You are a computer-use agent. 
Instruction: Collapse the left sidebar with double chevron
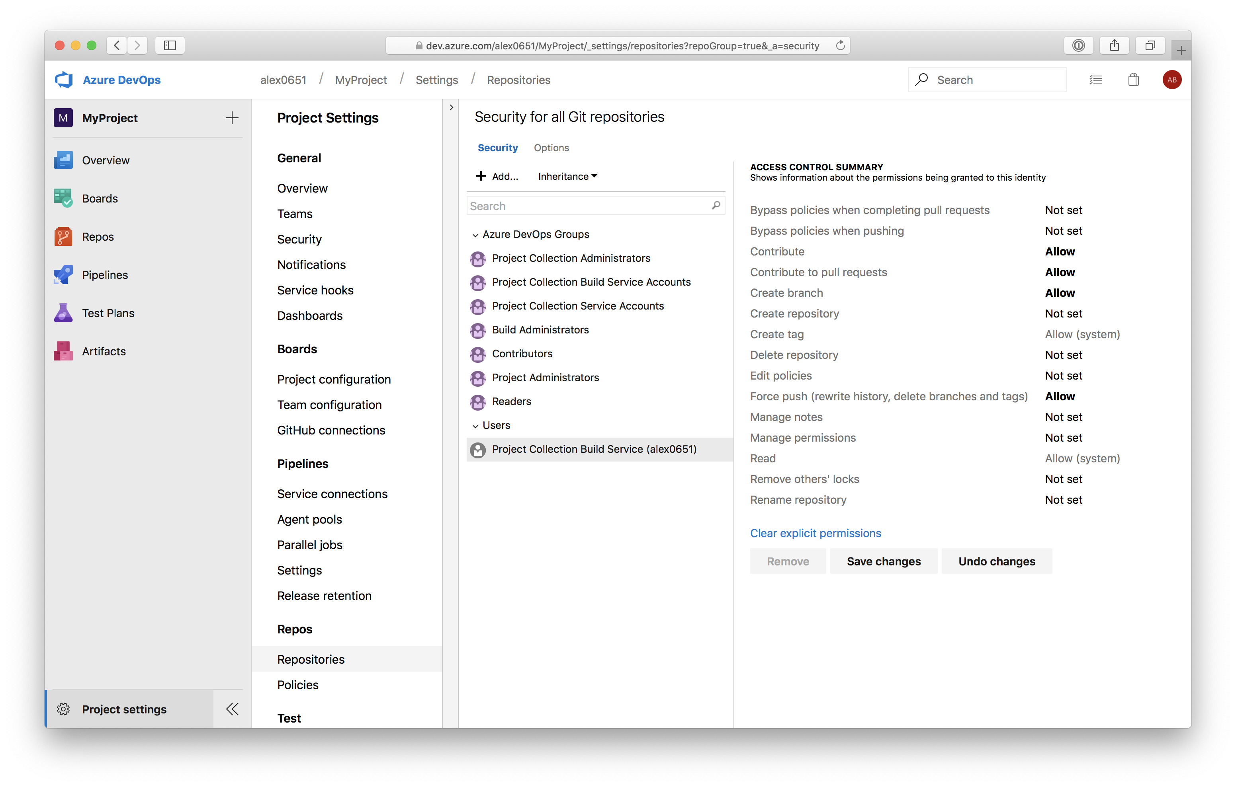232,709
